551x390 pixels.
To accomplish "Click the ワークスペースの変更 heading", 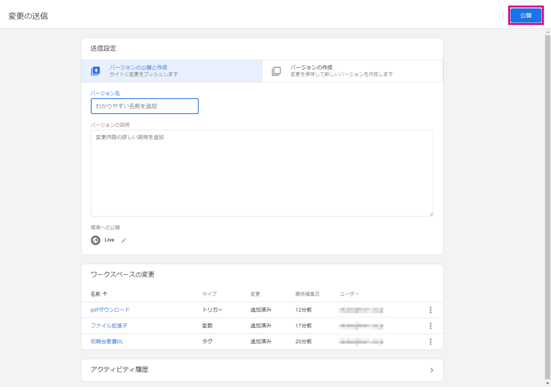I will click(123, 275).
